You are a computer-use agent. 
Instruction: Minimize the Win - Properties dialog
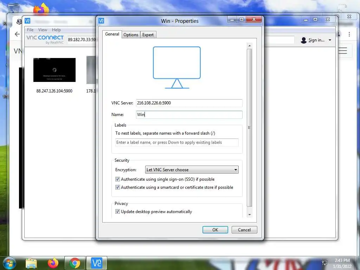pyautogui.click(x=232, y=20)
